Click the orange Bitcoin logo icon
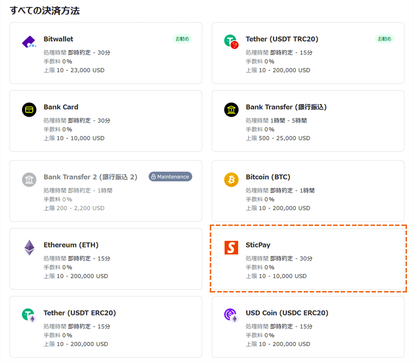The width and height of the screenshot is (414, 362). click(231, 179)
